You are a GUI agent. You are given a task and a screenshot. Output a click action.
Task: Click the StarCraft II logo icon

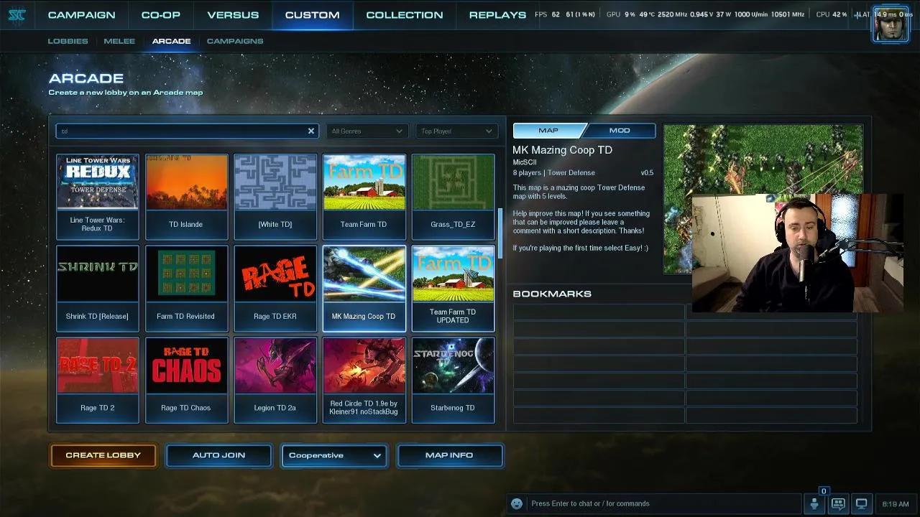(x=17, y=15)
